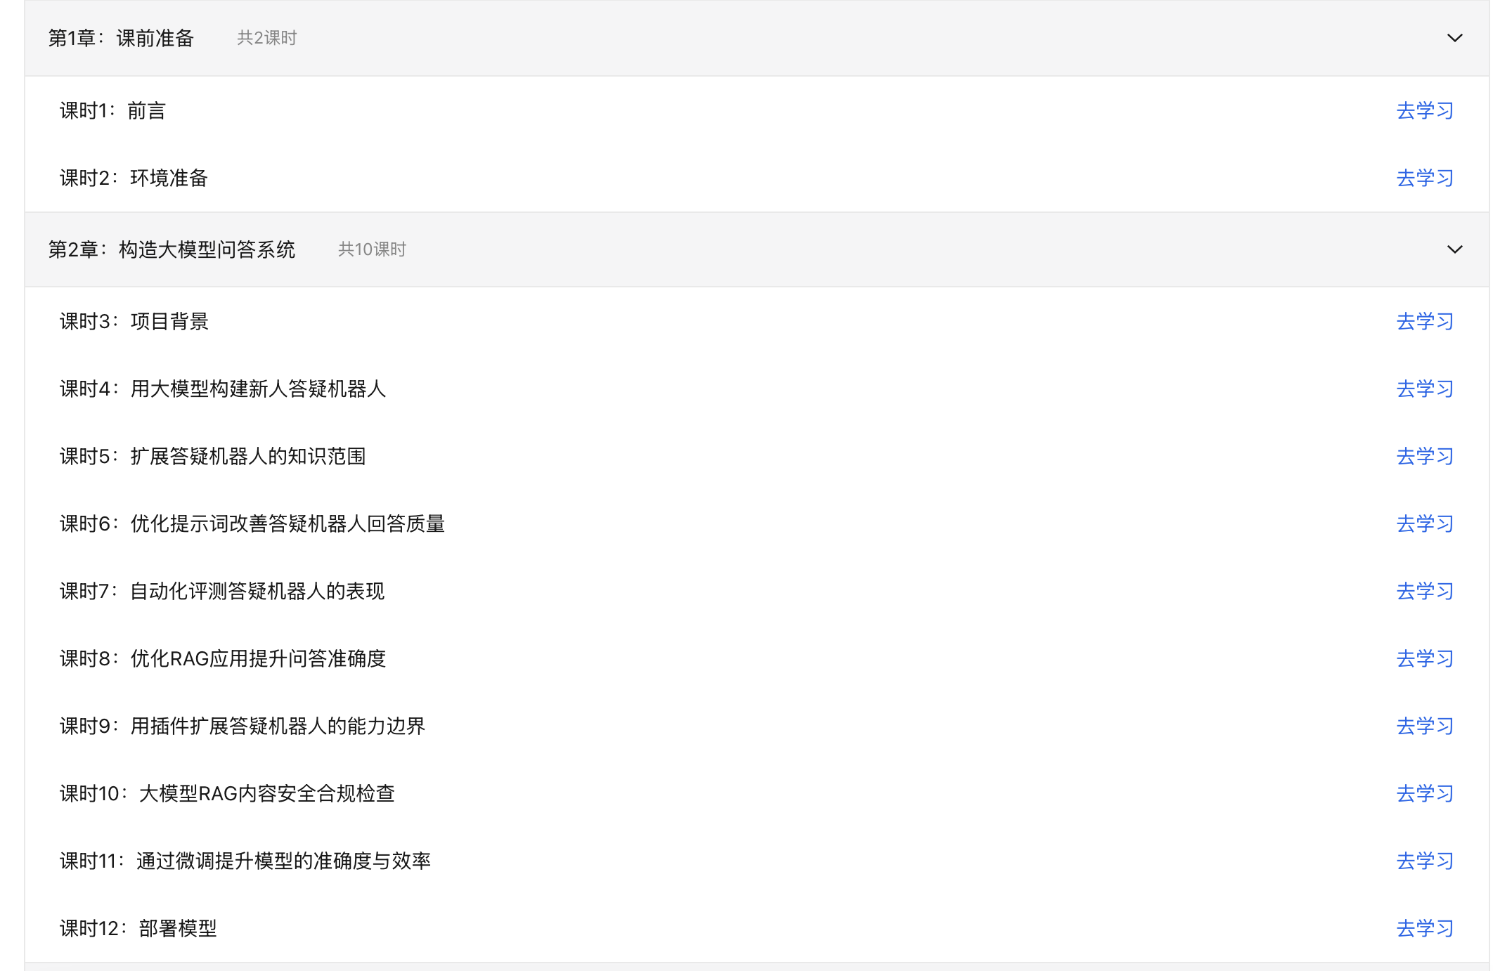This screenshot has width=1493, height=971.
Task: Collapse 第2章 构造大模型问答系统 chevron
Action: click(x=1454, y=249)
